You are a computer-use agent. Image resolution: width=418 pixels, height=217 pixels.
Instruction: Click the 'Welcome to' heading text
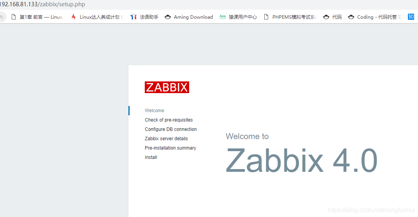247,136
